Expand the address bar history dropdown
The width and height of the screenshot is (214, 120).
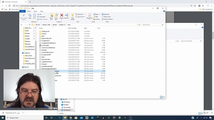137,25
